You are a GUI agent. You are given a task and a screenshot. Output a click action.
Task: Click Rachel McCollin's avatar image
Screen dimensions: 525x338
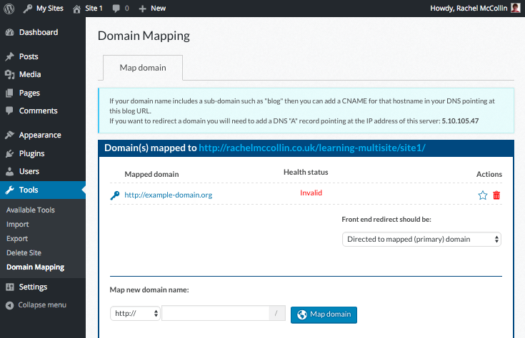pyautogui.click(x=516, y=8)
